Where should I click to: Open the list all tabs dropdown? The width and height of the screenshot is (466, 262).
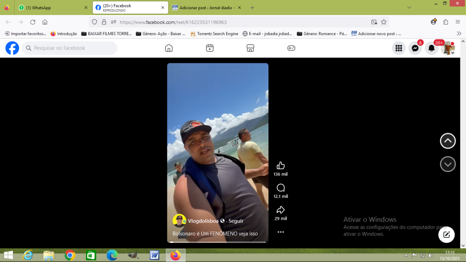(x=409, y=8)
